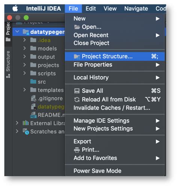Open the Edit menu

click(91, 9)
